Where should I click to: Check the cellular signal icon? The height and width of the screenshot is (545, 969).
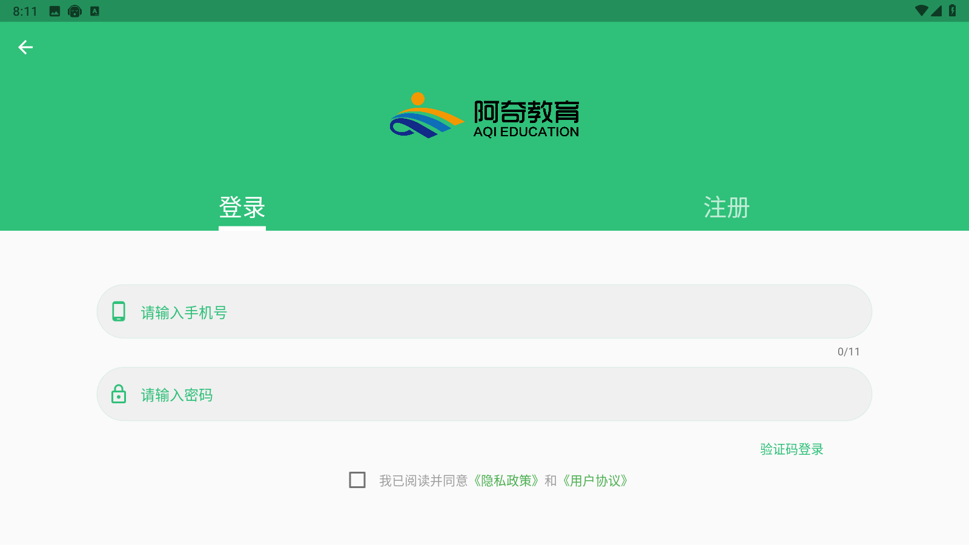(x=937, y=11)
